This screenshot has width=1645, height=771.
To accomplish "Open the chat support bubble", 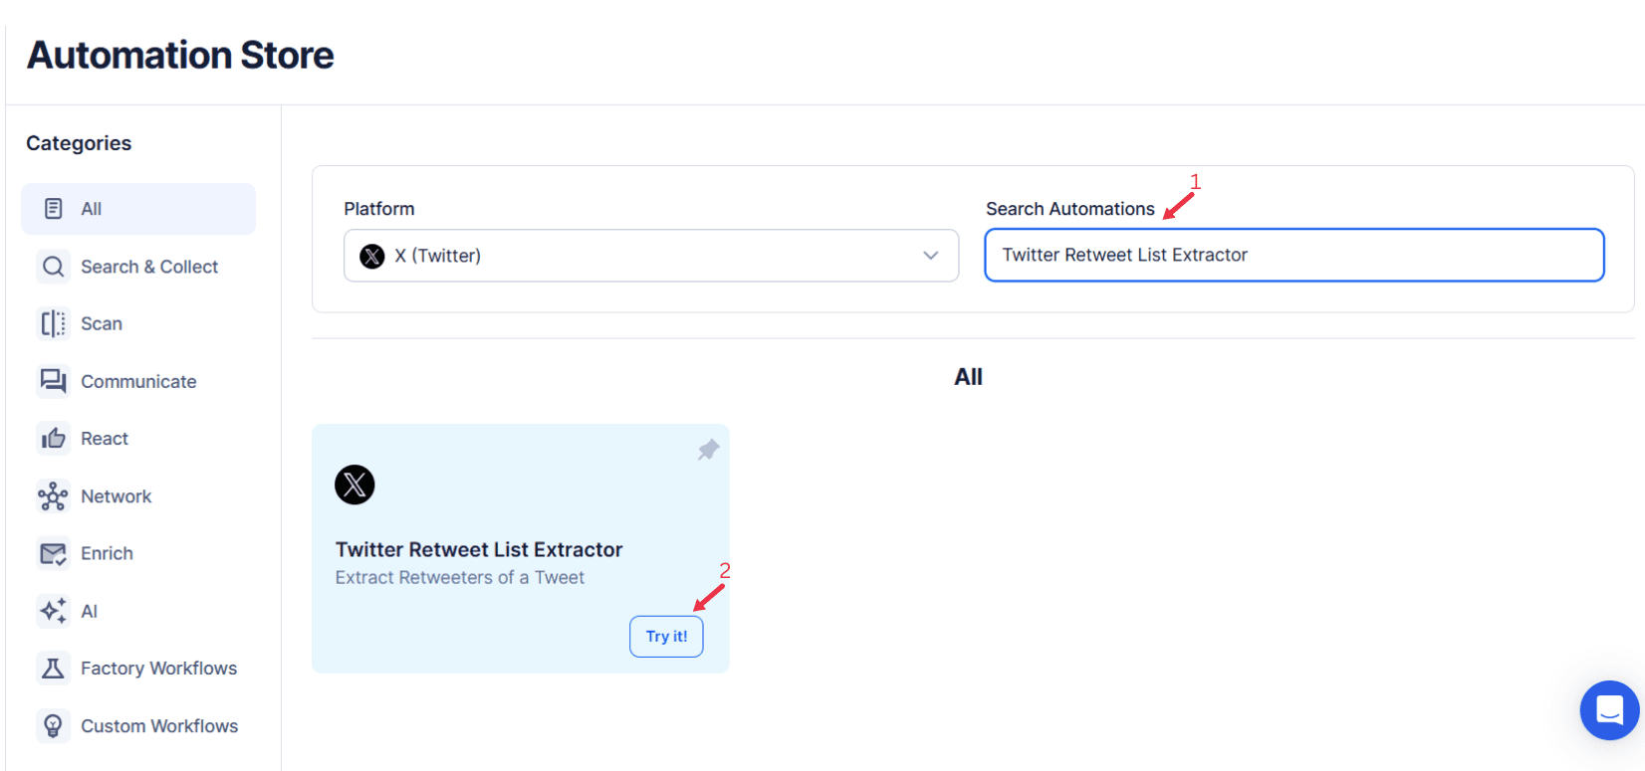I will pos(1609,710).
